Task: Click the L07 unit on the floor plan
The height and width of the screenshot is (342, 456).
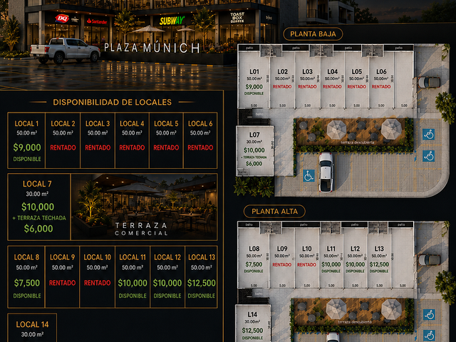Action: pos(255,151)
